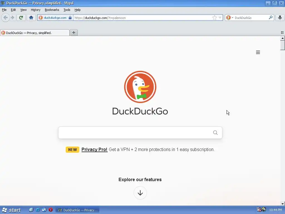The height and width of the screenshot is (214, 285).
Task: Click the DuckDuckGo duck logo
Action: (140, 87)
